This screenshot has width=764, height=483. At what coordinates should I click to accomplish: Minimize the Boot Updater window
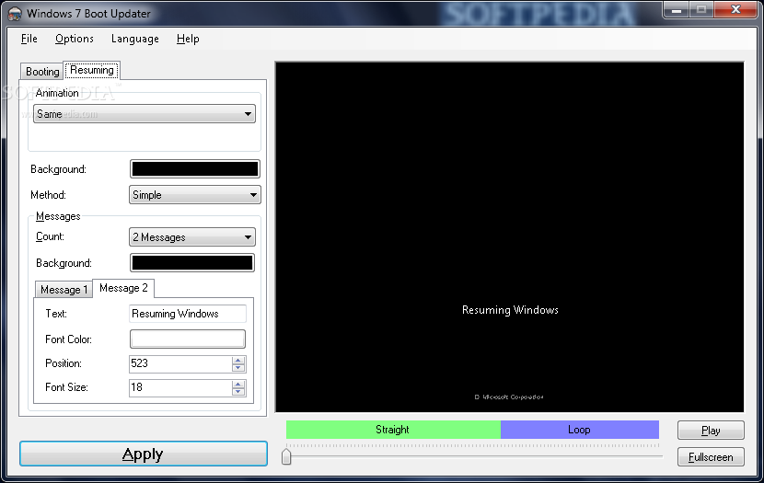[x=676, y=10]
